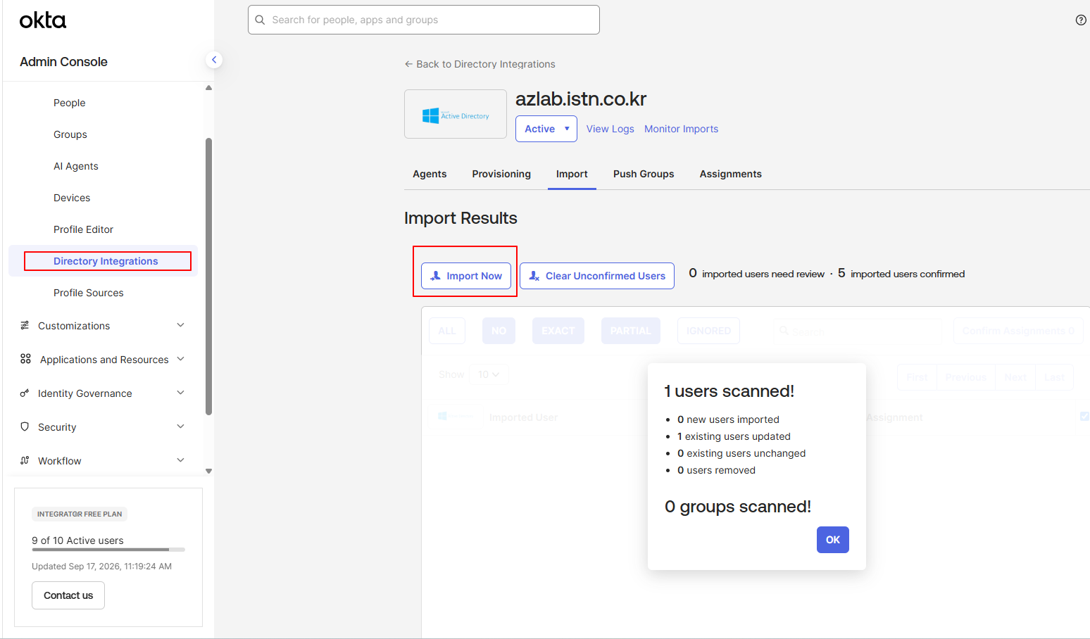The width and height of the screenshot is (1090, 639).
Task: Expand Applications and Resources section
Action: (x=180, y=359)
